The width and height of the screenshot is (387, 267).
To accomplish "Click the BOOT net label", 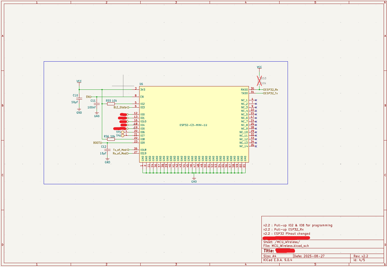I will (x=97, y=143).
